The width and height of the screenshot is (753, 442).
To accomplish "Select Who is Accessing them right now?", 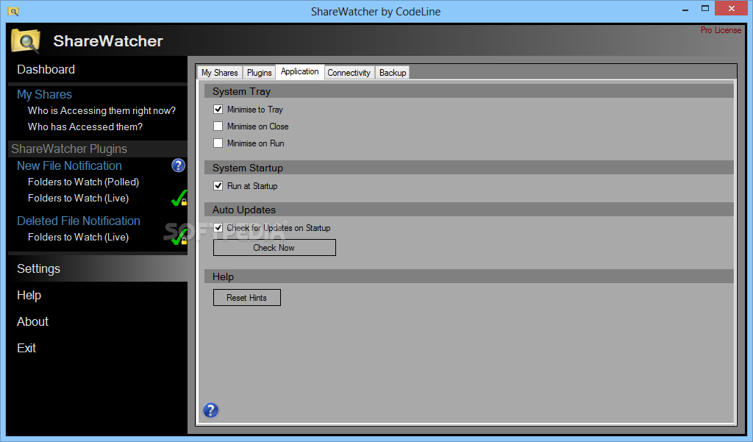I will pyautogui.click(x=101, y=110).
